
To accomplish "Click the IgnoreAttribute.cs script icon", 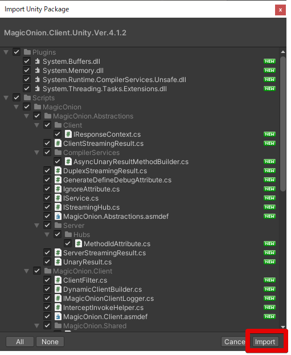I will coord(58,189).
